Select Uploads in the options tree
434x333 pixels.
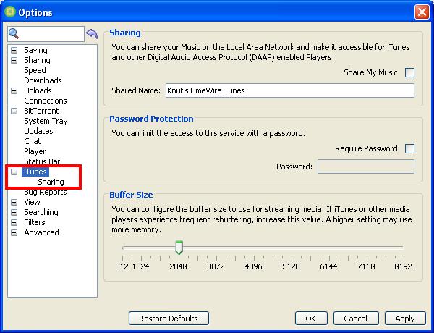point(38,90)
